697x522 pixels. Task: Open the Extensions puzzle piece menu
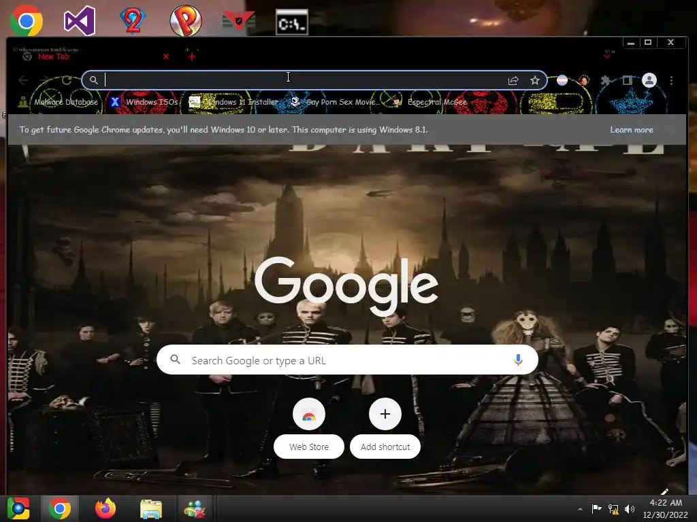tap(605, 80)
